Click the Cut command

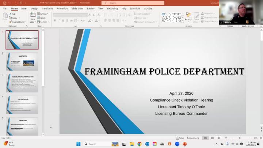[13, 14]
